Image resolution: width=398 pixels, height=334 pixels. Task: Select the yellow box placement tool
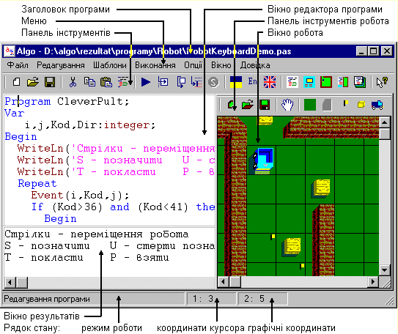361,104
